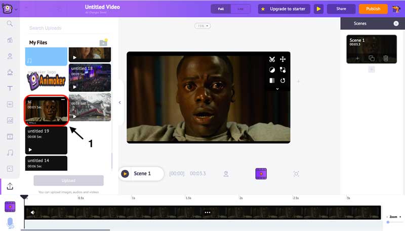Open the uploads section in the sidebar

click(10, 186)
